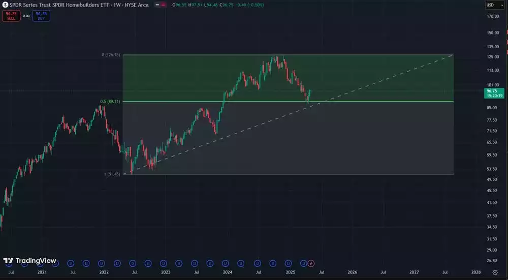Click the 1W interval text in title
Image resolution: width=508 pixels, height=280 pixels.
pyautogui.click(x=116, y=5)
